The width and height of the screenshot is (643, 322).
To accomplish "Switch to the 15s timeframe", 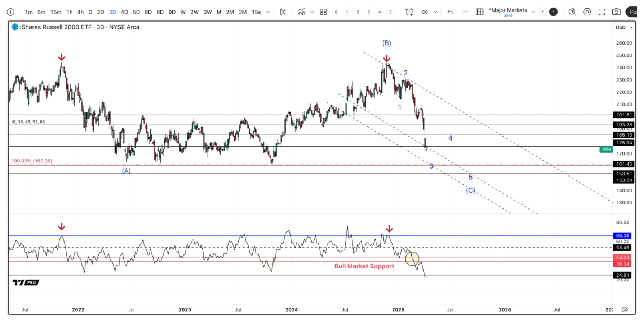I will click(256, 12).
